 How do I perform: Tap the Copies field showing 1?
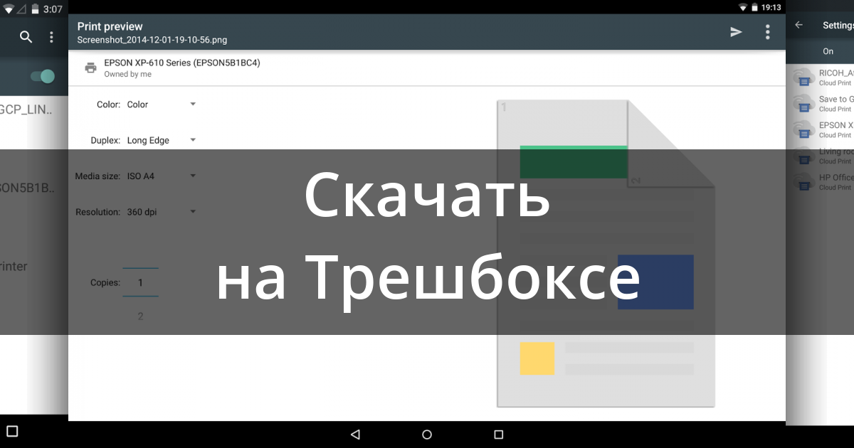click(140, 282)
